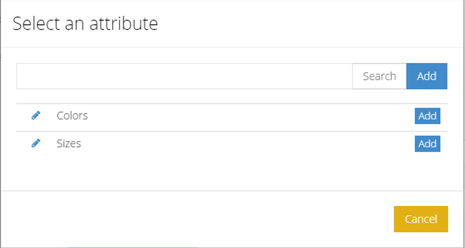
Task: Edit the Sizes attribute via pencil icon
Action: coord(36,143)
